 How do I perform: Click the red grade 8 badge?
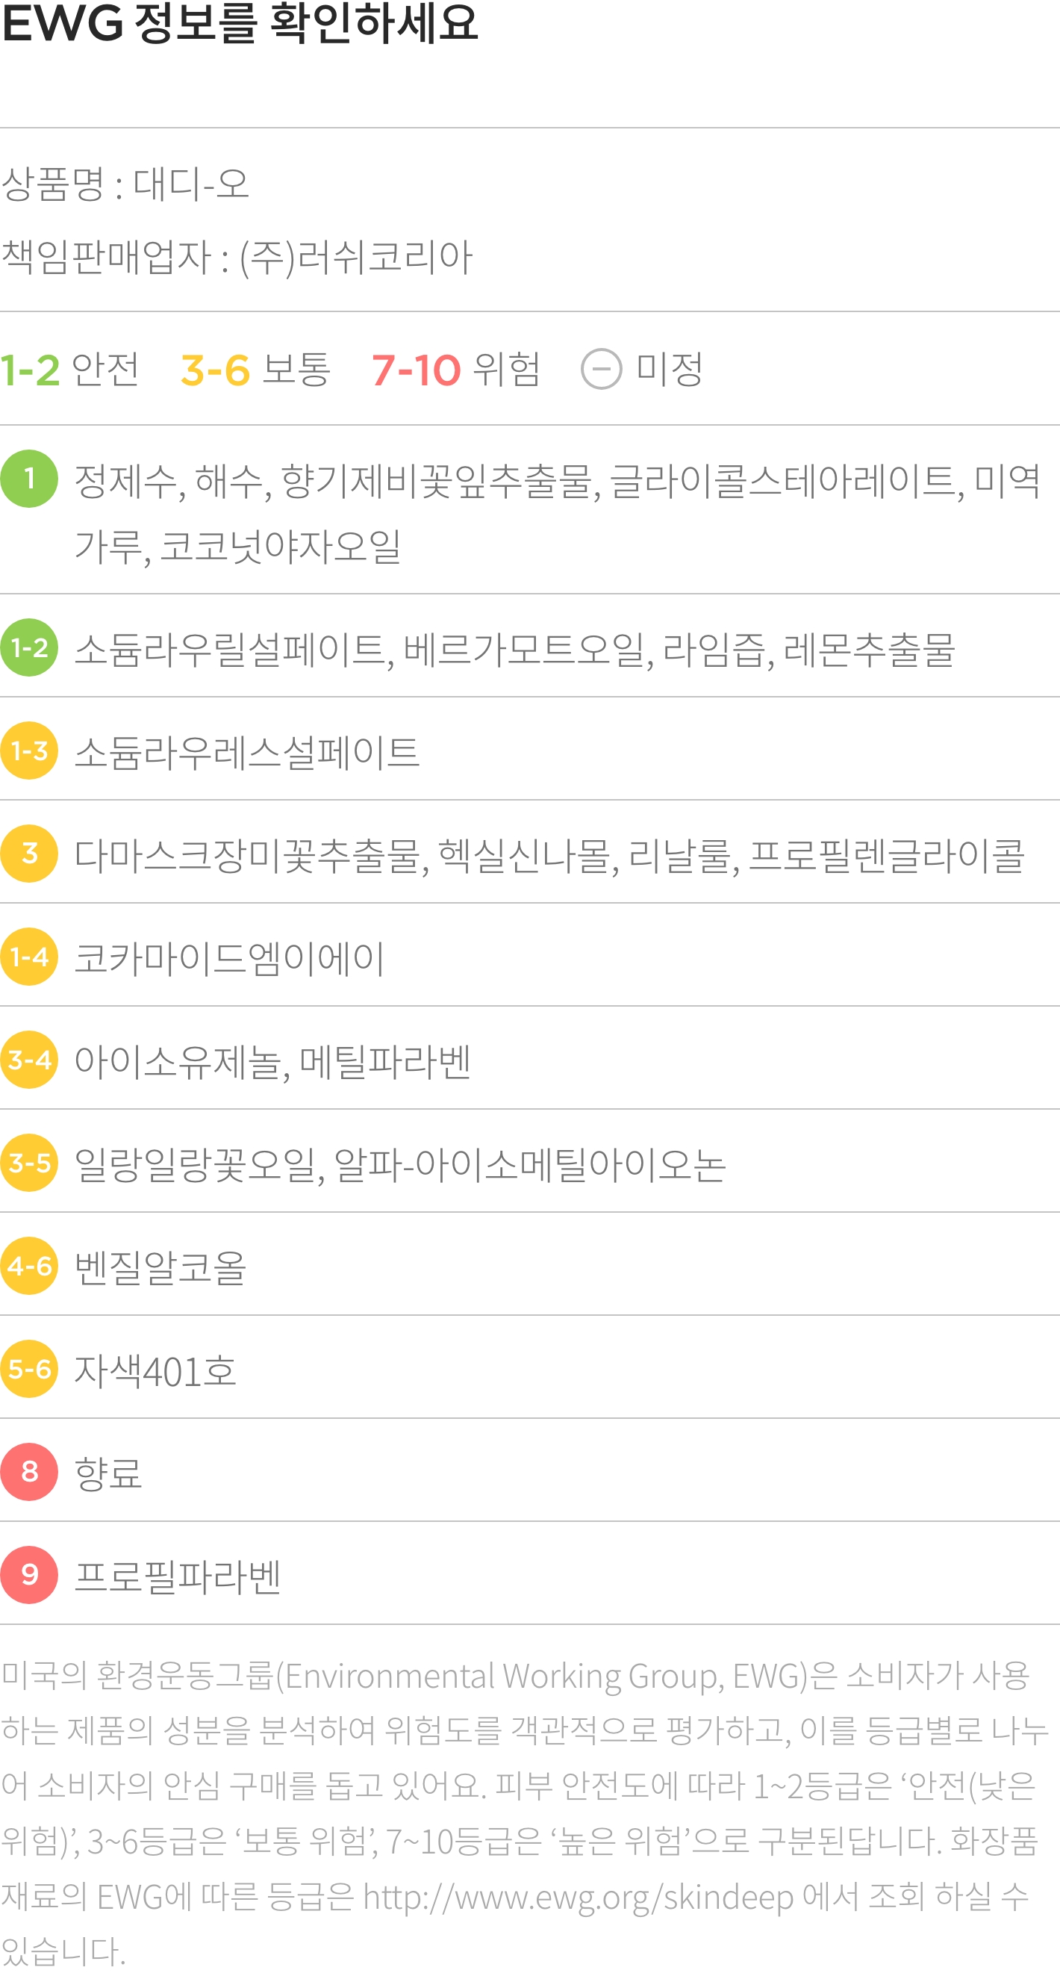(29, 1471)
